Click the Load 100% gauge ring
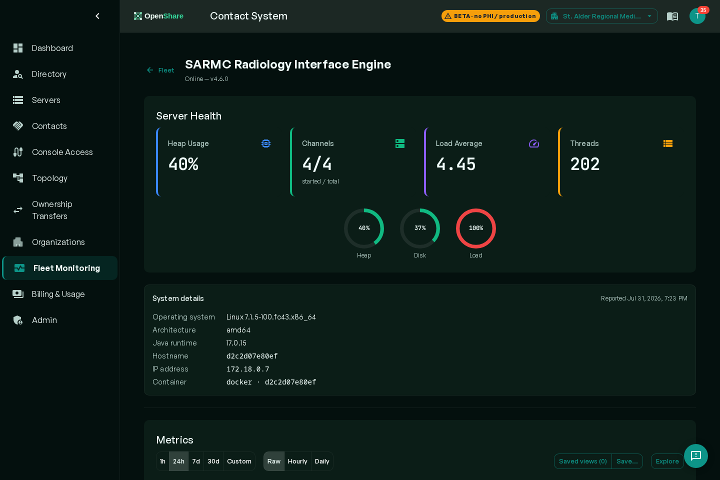The image size is (720, 480). click(476, 228)
